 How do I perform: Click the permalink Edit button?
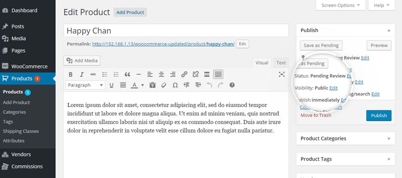point(242,44)
